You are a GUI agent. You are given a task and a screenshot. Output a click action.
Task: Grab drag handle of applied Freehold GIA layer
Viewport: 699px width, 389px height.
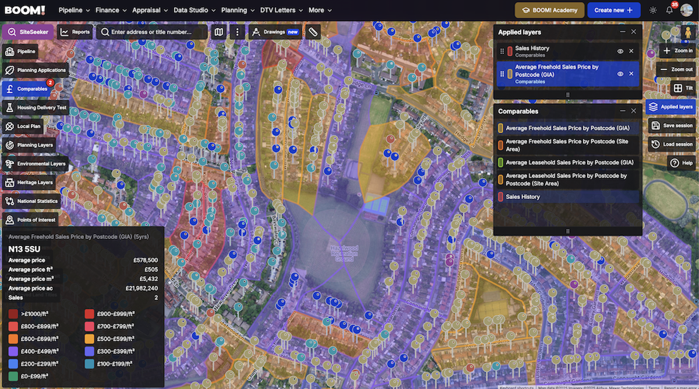tap(502, 74)
